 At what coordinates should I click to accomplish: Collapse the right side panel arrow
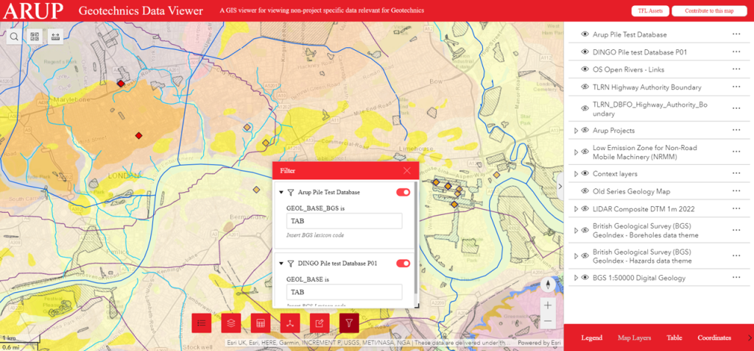560,188
